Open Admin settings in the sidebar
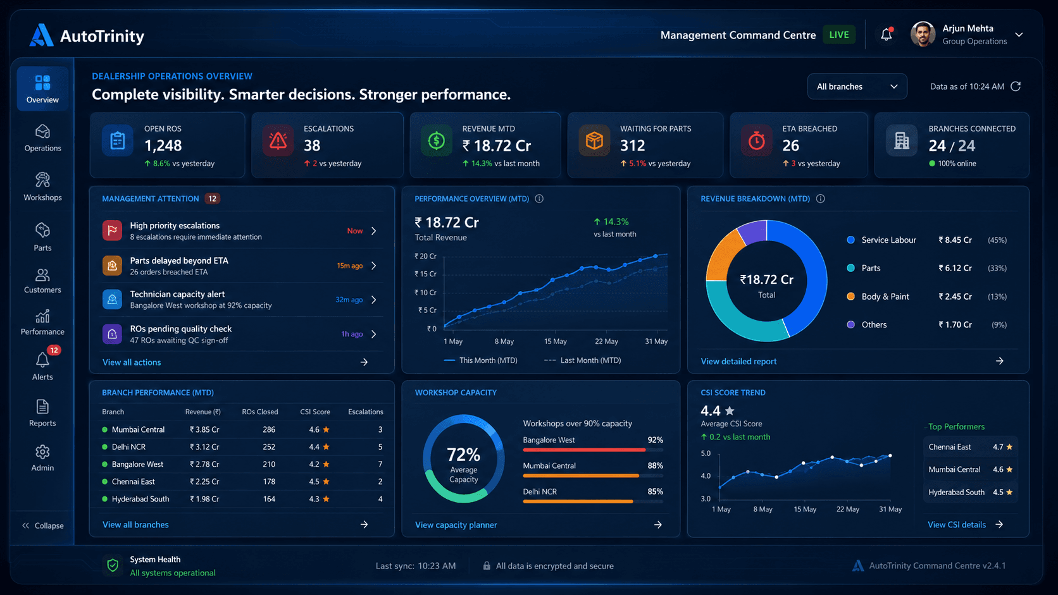1058x595 pixels. click(x=42, y=458)
